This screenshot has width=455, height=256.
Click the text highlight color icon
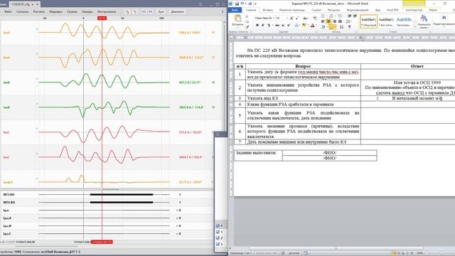(304, 26)
